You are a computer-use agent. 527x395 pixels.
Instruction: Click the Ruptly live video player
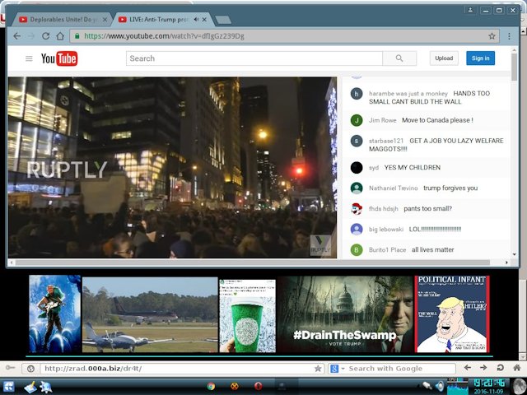coord(172,168)
